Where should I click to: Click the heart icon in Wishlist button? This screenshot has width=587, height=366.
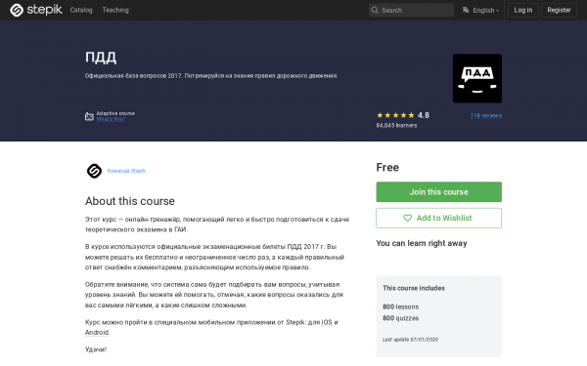pos(407,218)
